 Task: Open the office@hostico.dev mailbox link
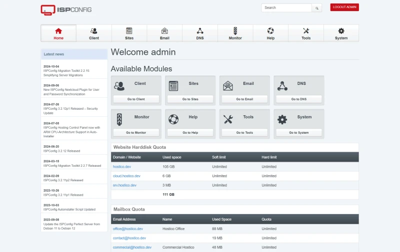coord(128,229)
